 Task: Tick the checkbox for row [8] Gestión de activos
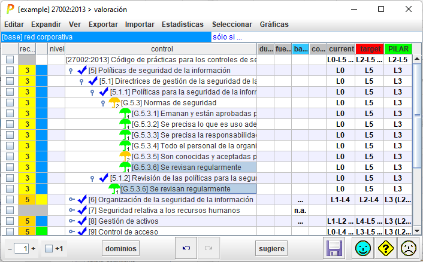coord(10,221)
